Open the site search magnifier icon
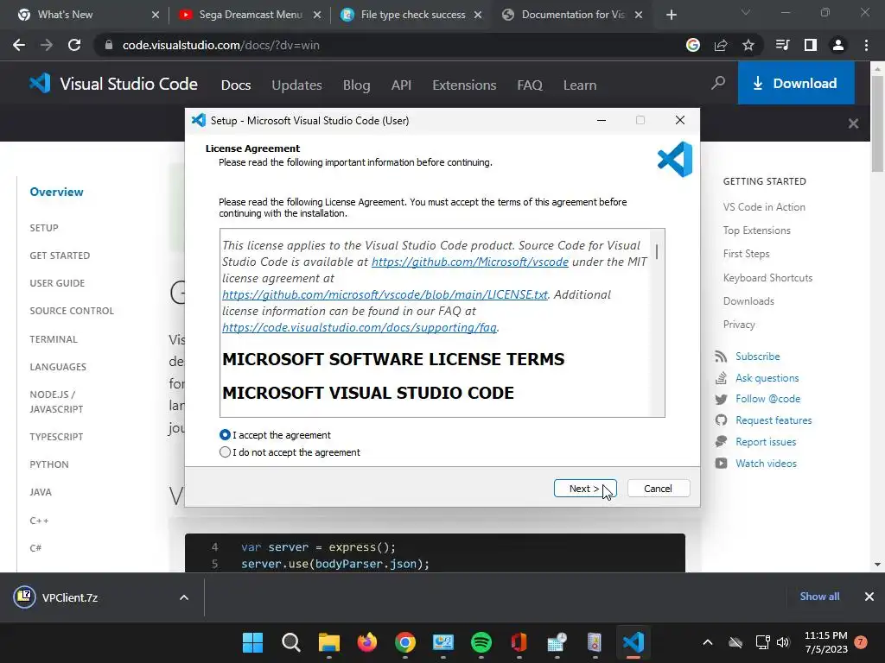 (x=718, y=84)
